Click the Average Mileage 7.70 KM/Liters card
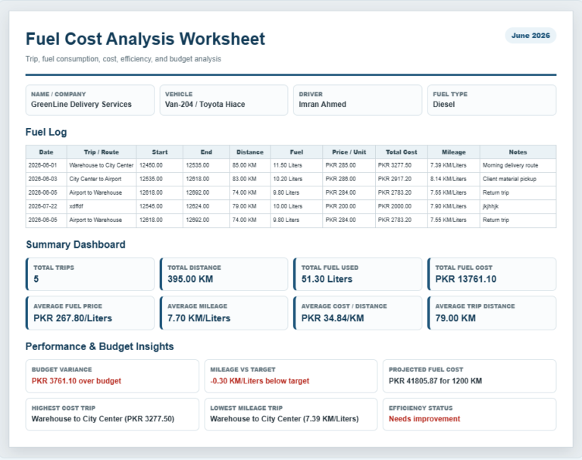 (224, 313)
